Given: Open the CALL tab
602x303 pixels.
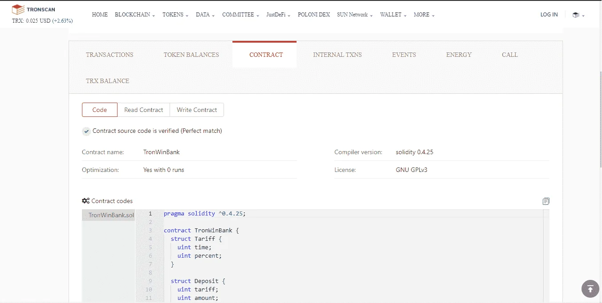Looking at the screenshot, I should point(510,55).
